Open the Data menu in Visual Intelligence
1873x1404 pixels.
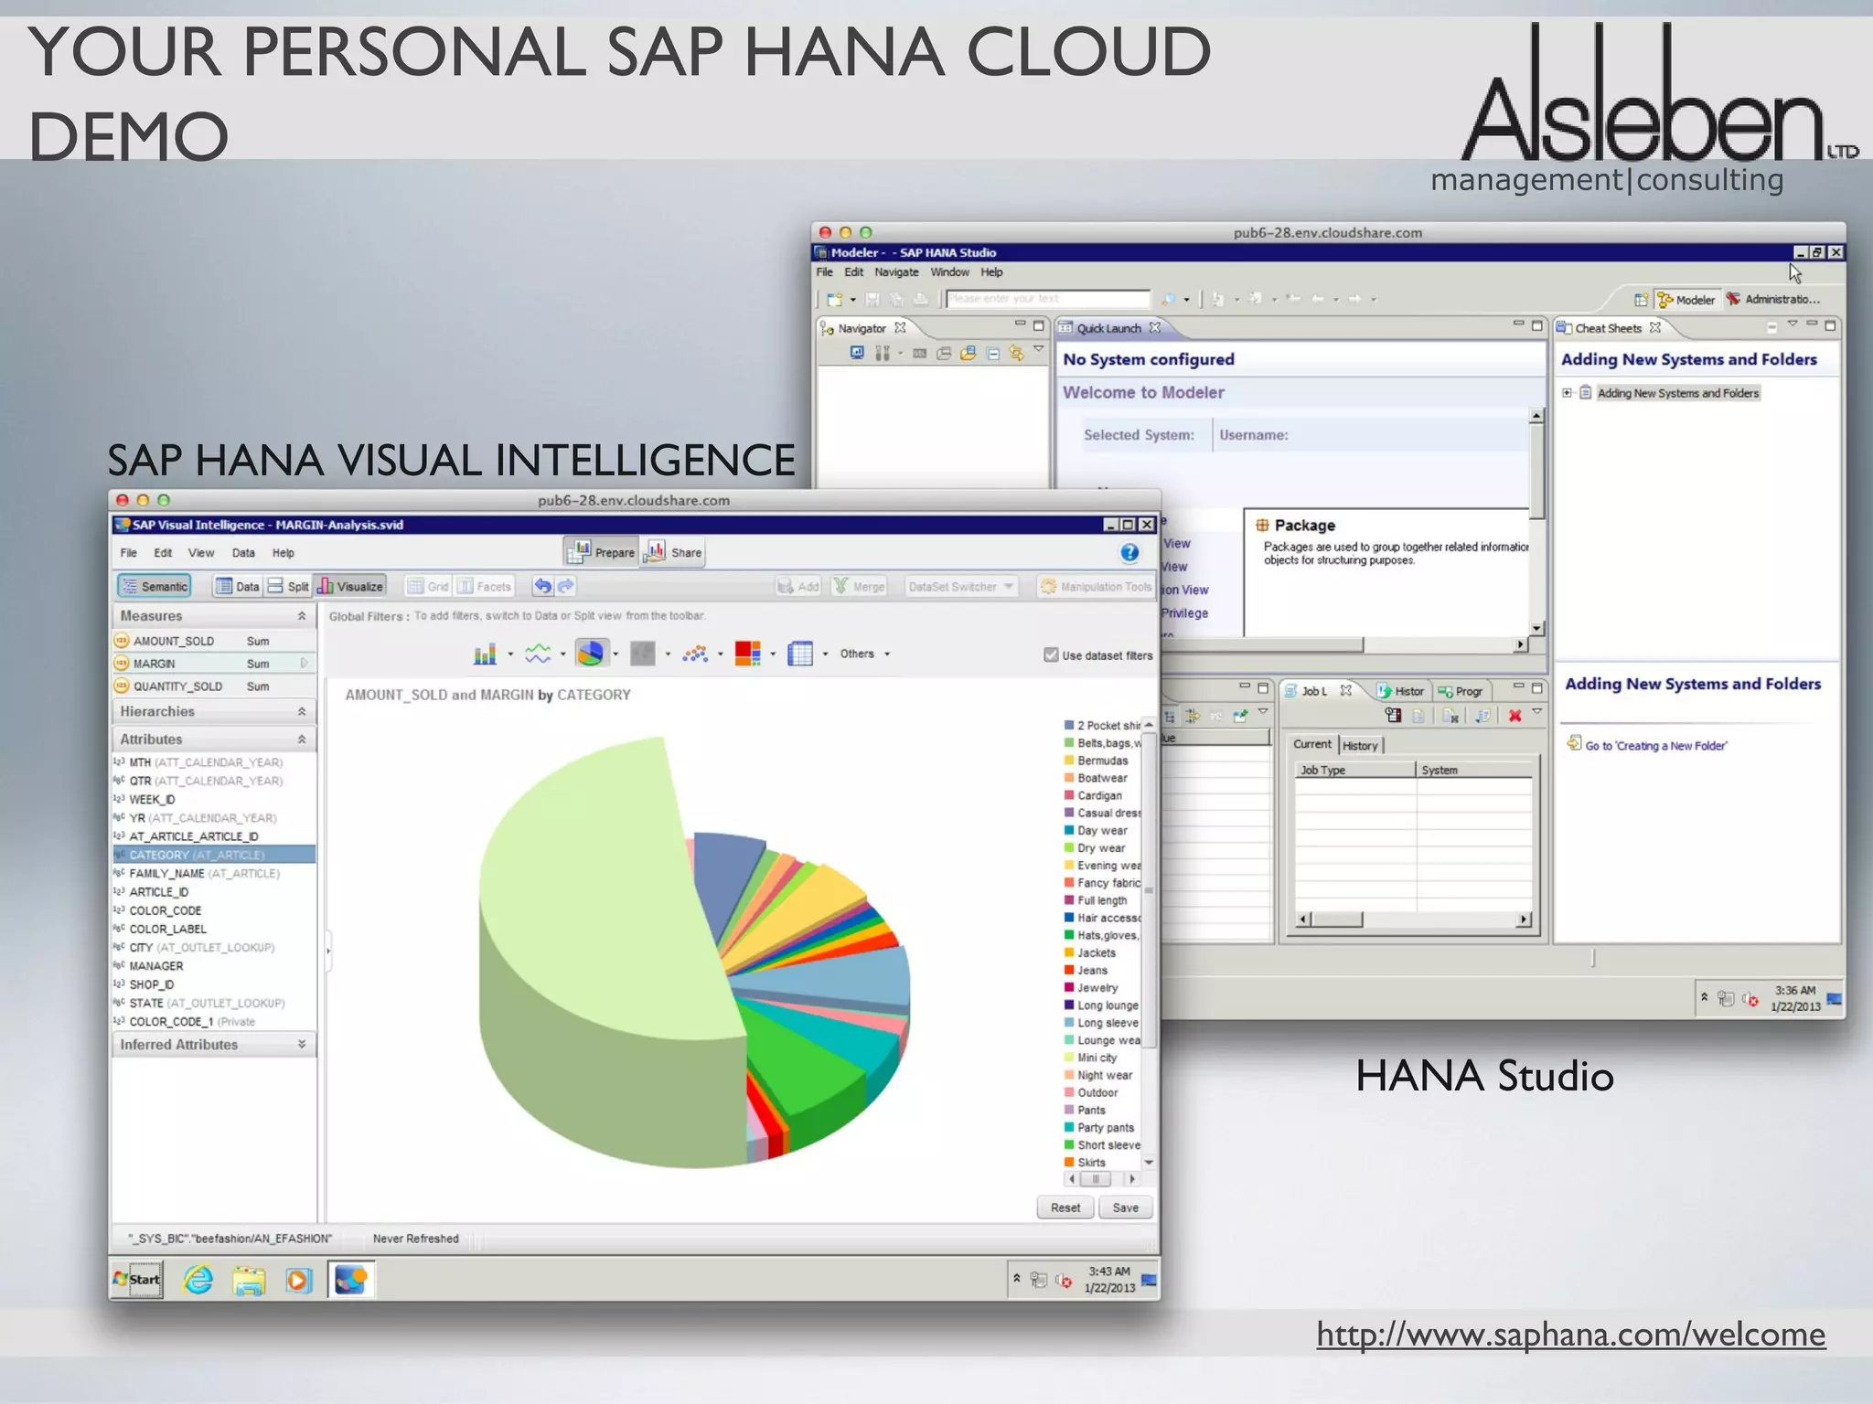click(x=243, y=553)
